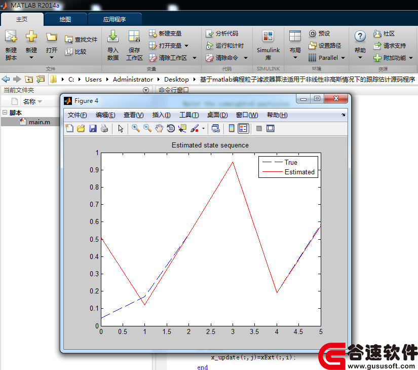The image size is (418, 370).
Task: Expand Clear Workspace (清除工作区) dropdown
Action: (x=195, y=58)
